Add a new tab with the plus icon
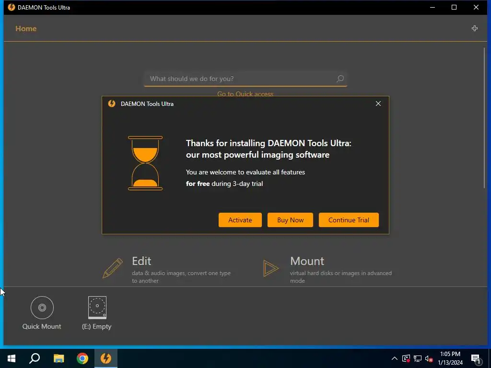Screen dimensions: 491x368 point(475,28)
